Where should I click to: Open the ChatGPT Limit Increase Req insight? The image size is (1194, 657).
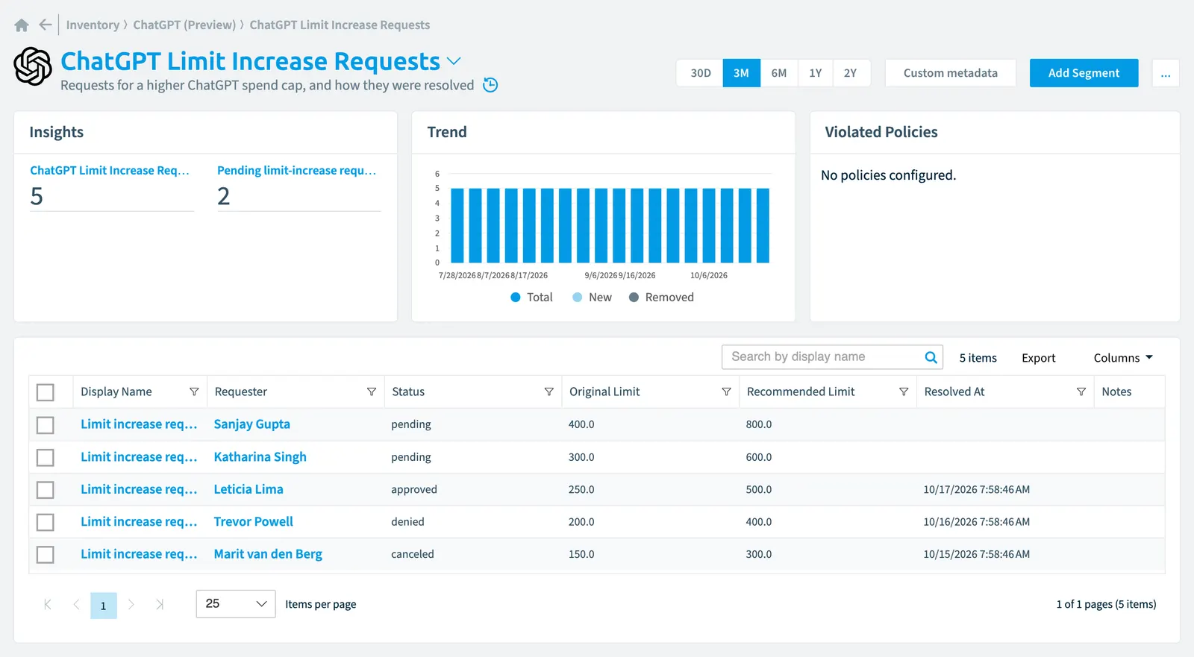pyautogui.click(x=110, y=171)
